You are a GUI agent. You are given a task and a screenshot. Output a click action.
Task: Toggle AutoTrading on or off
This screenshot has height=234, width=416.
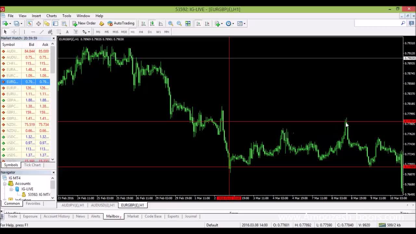click(x=121, y=23)
